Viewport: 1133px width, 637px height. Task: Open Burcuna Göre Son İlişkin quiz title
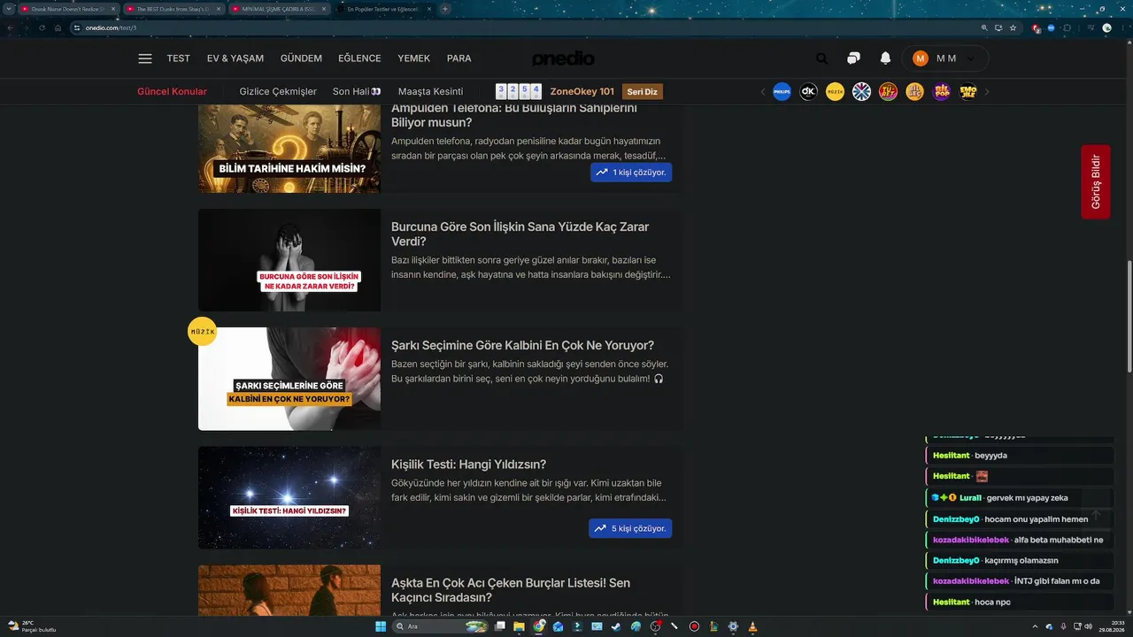tap(520, 234)
